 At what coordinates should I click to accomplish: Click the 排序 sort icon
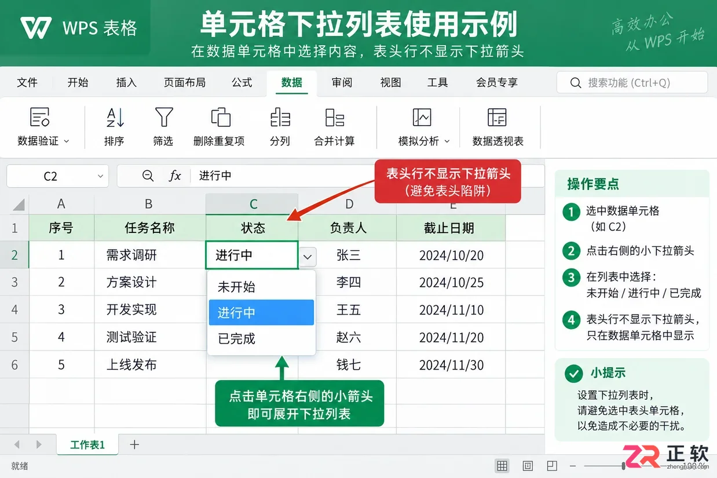[x=115, y=118]
